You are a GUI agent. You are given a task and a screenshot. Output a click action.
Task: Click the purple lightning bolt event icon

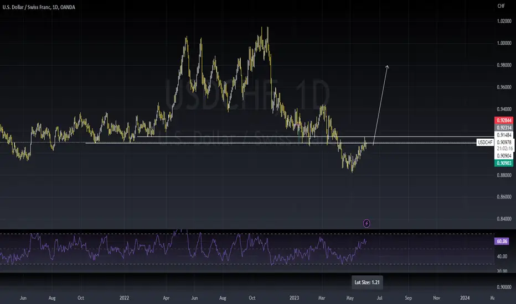click(x=367, y=223)
